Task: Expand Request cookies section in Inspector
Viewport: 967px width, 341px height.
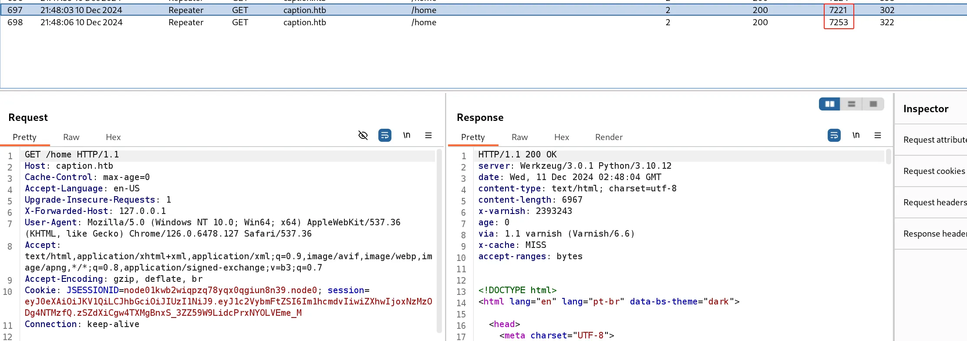Action: pyautogui.click(x=931, y=171)
